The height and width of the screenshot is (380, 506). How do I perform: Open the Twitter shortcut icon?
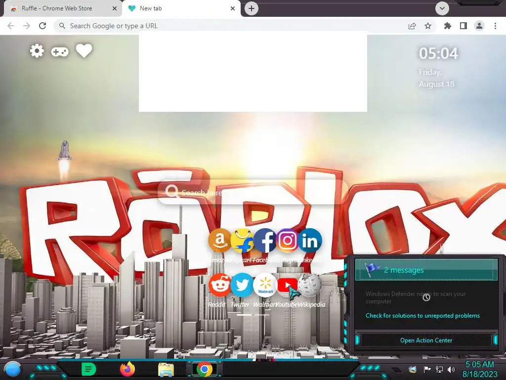pos(242,285)
